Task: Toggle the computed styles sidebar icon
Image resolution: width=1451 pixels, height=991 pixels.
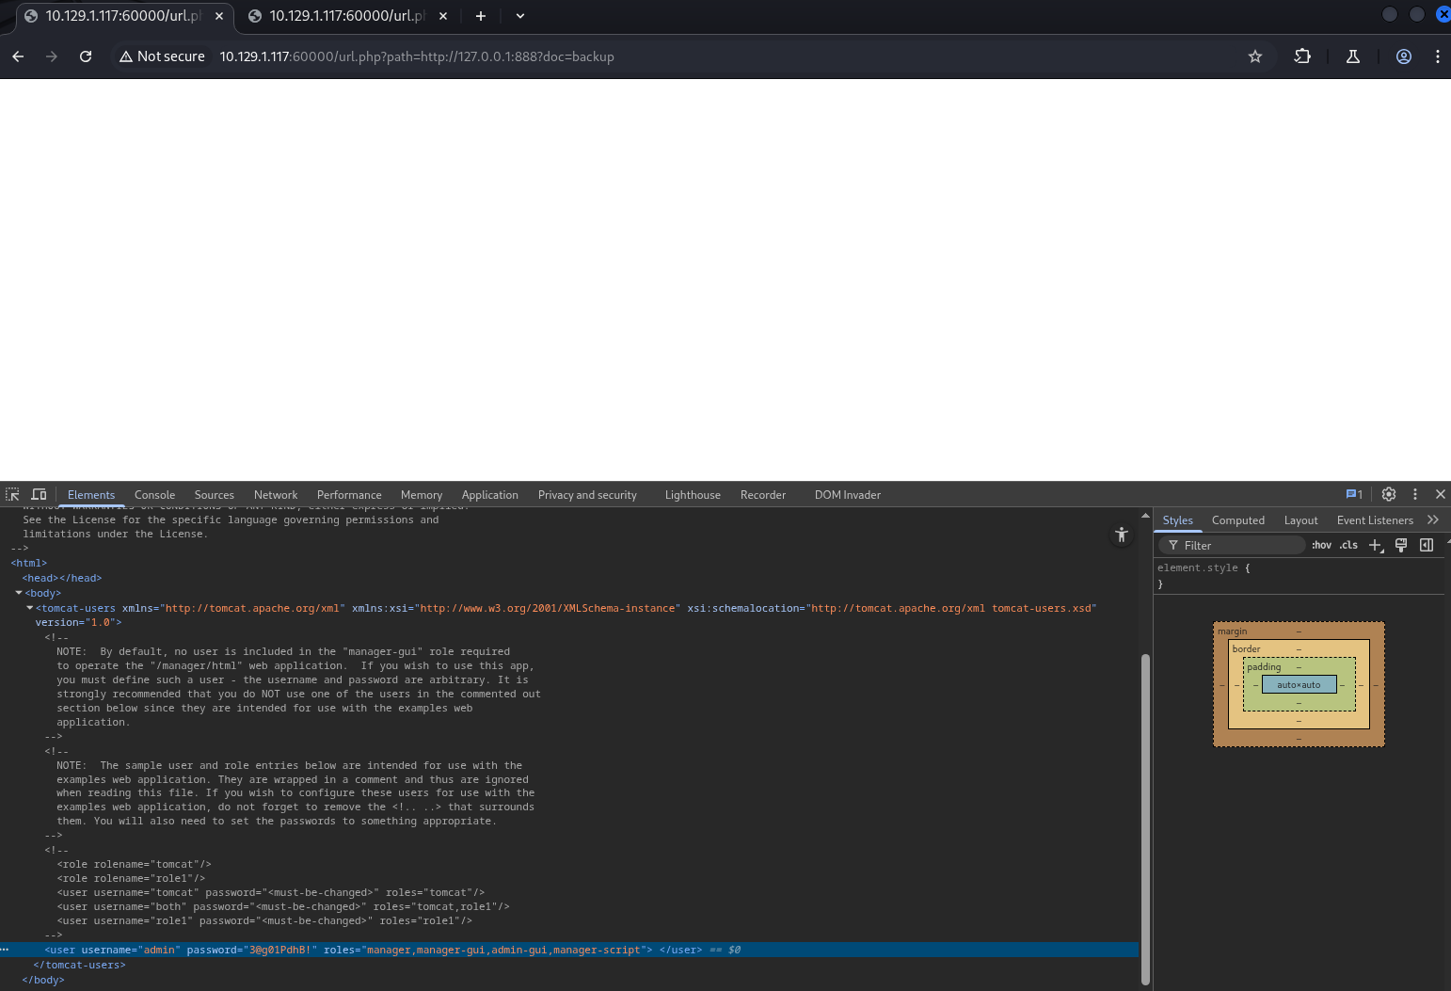Action: (x=1427, y=545)
